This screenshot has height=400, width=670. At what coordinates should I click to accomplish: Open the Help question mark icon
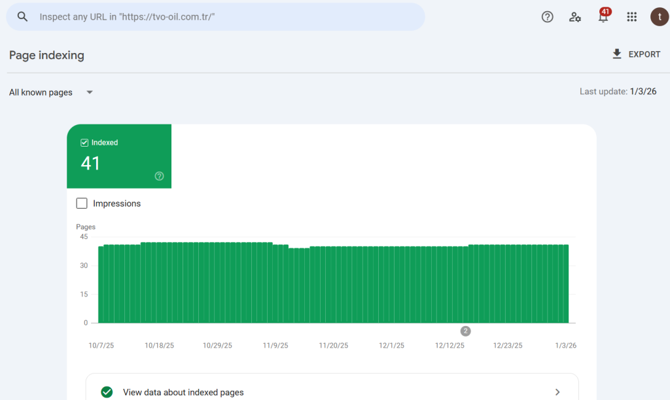(548, 17)
